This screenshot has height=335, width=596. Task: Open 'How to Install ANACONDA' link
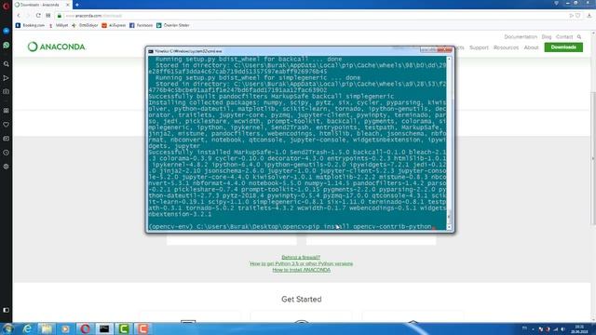click(x=301, y=270)
